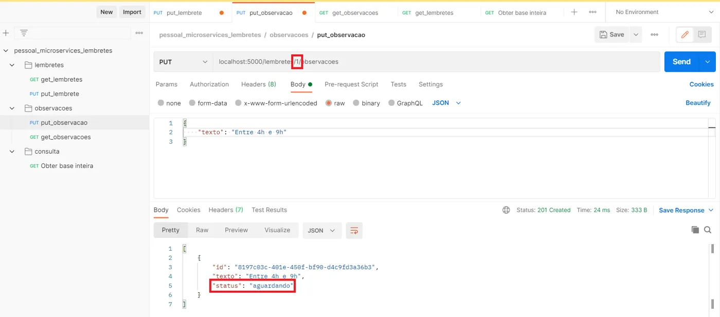Open Pre-request Script tab
The width and height of the screenshot is (720, 317).
point(351,84)
